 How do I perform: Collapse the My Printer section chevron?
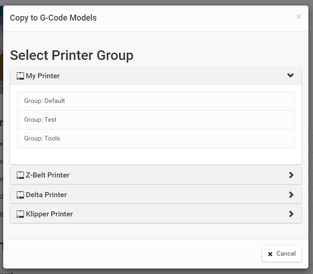point(291,75)
